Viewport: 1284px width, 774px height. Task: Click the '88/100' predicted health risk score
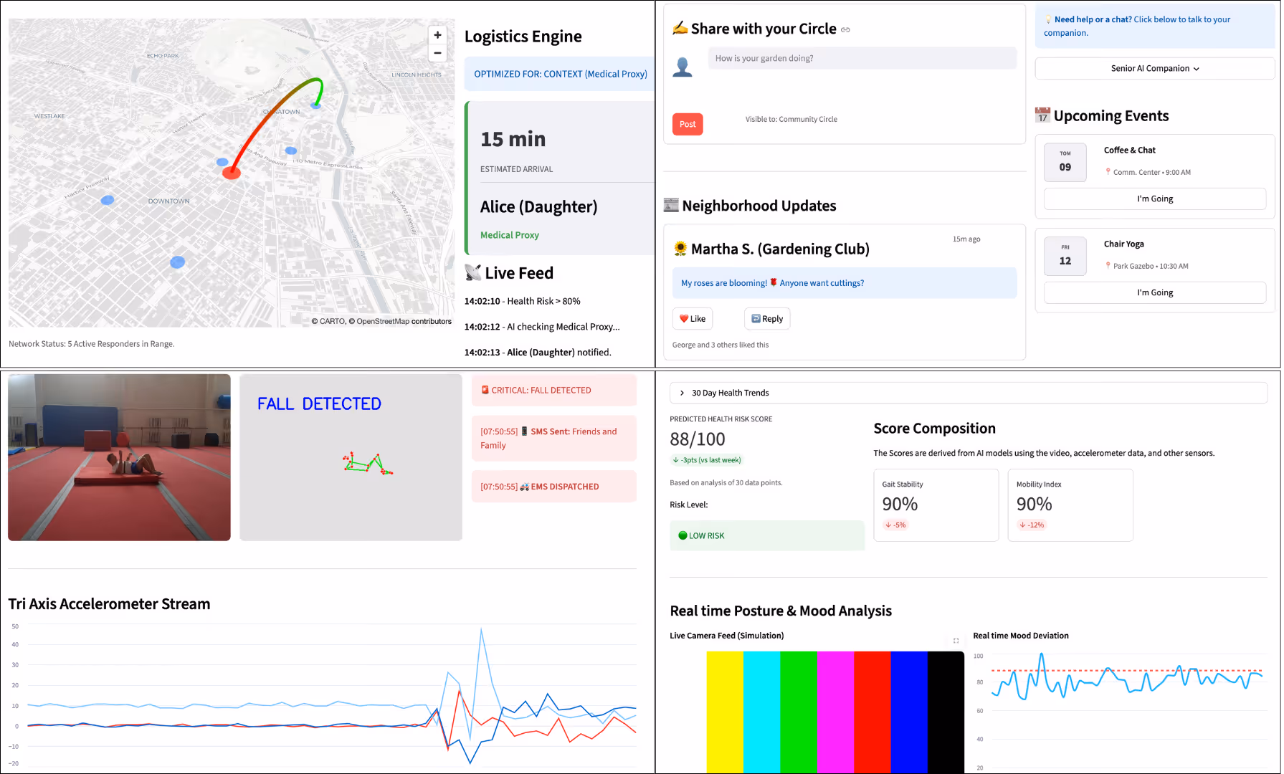(698, 439)
